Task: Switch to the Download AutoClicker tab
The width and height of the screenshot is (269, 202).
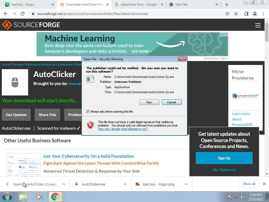Action: (x=84, y=5)
